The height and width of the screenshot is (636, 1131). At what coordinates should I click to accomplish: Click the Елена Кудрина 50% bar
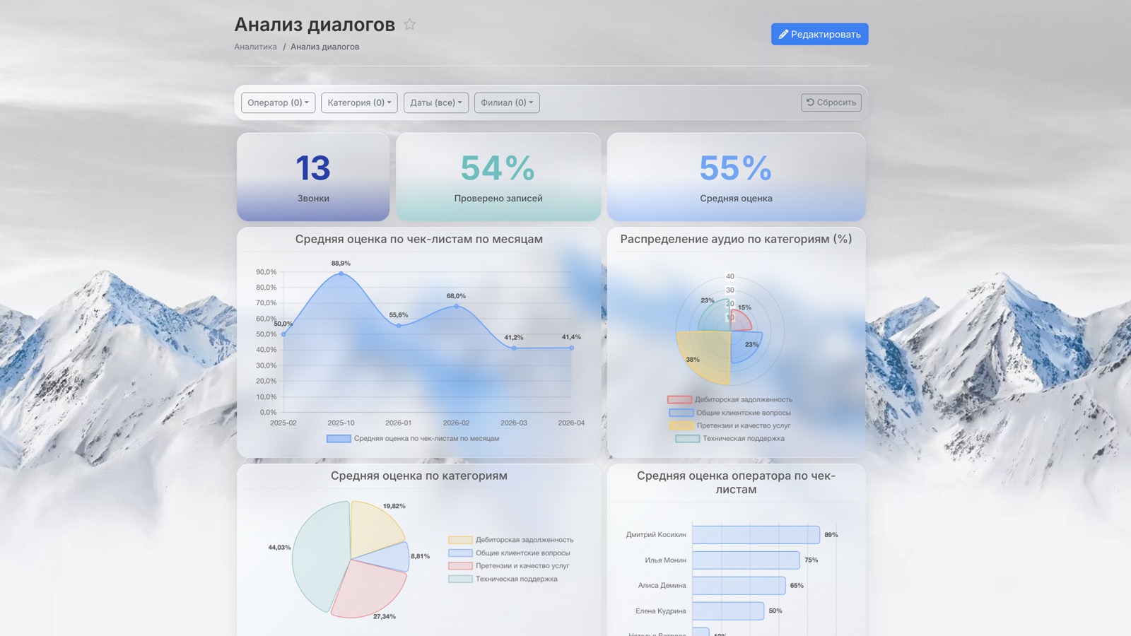[728, 611]
